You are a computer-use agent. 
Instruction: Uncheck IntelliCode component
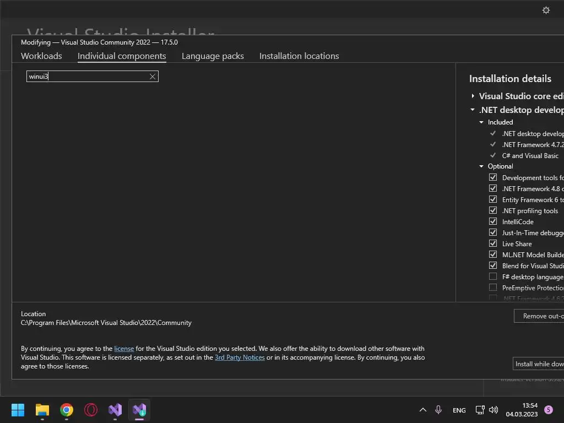click(493, 221)
